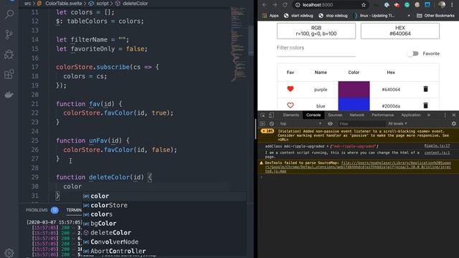Image resolution: width=459 pixels, height=258 pixels.
Task: Open the Manage gear in VS Code
Action: 9,253
